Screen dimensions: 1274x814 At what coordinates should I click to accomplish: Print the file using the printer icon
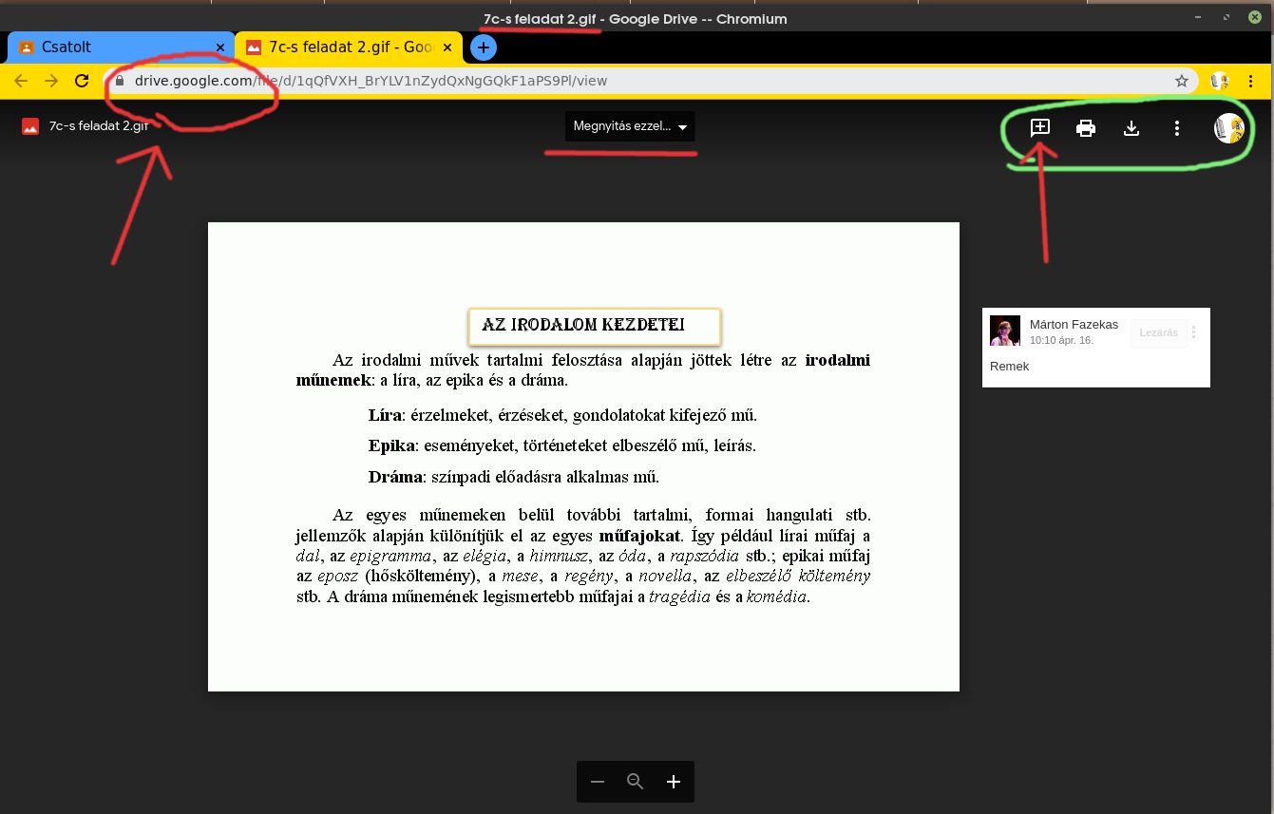[1086, 128]
